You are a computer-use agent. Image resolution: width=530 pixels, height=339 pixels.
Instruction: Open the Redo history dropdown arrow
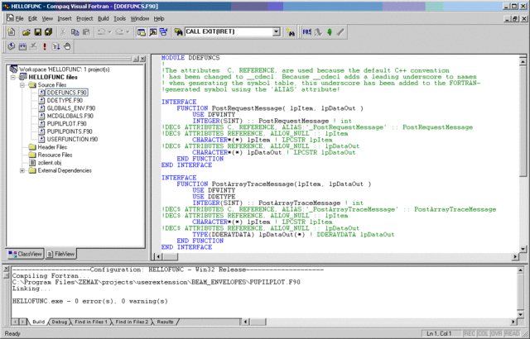pyautogui.click(x=128, y=32)
